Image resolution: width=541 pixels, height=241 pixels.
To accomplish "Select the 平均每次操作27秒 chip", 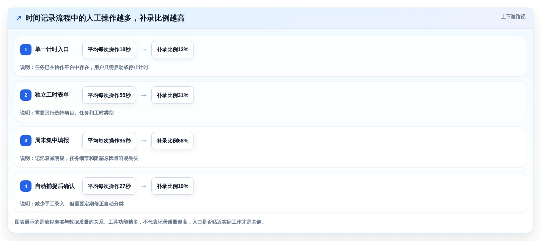I will click(x=109, y=186).
